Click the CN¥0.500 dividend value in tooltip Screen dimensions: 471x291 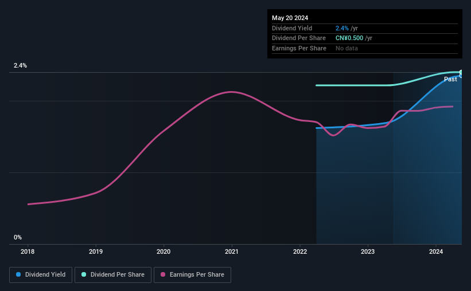tap(349, 38)
